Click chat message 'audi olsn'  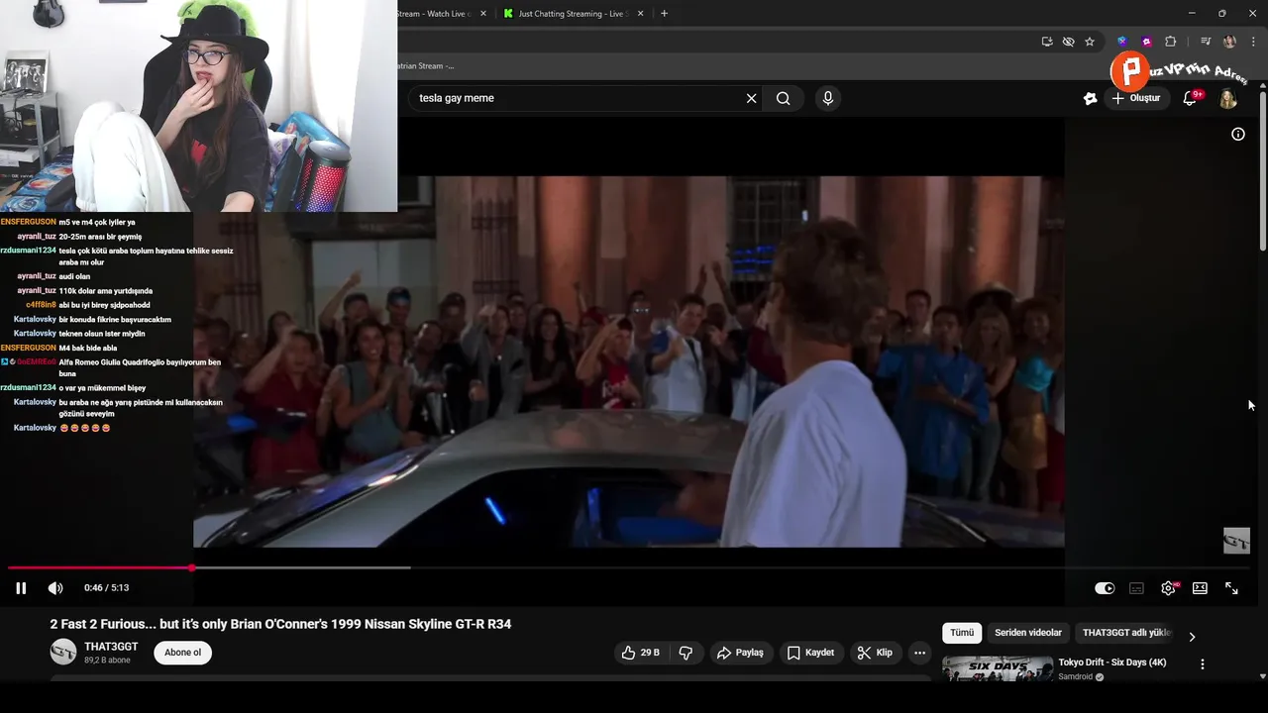click(74, 276)
